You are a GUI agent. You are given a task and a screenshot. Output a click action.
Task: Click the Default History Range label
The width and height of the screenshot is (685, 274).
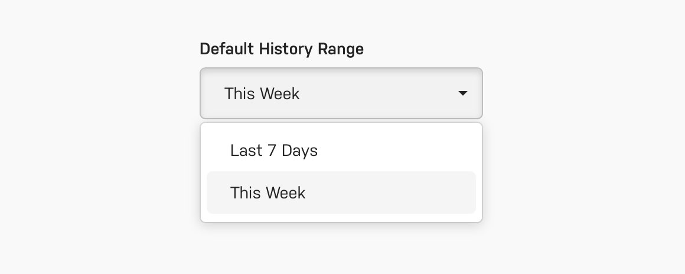pyautogui.click(x=281, y=49)
